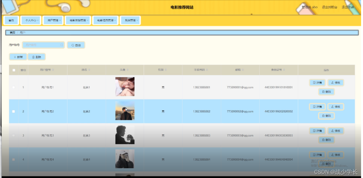The image size is (363, 178).
Task: Check the box for row 用户账号2
Action: [13, 112]
